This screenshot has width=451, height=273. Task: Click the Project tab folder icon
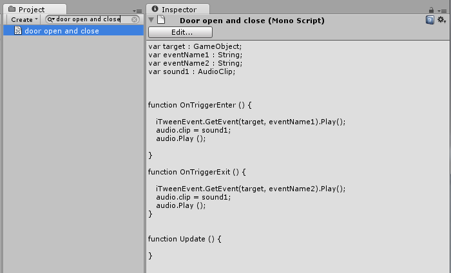[x=11, y=10]
